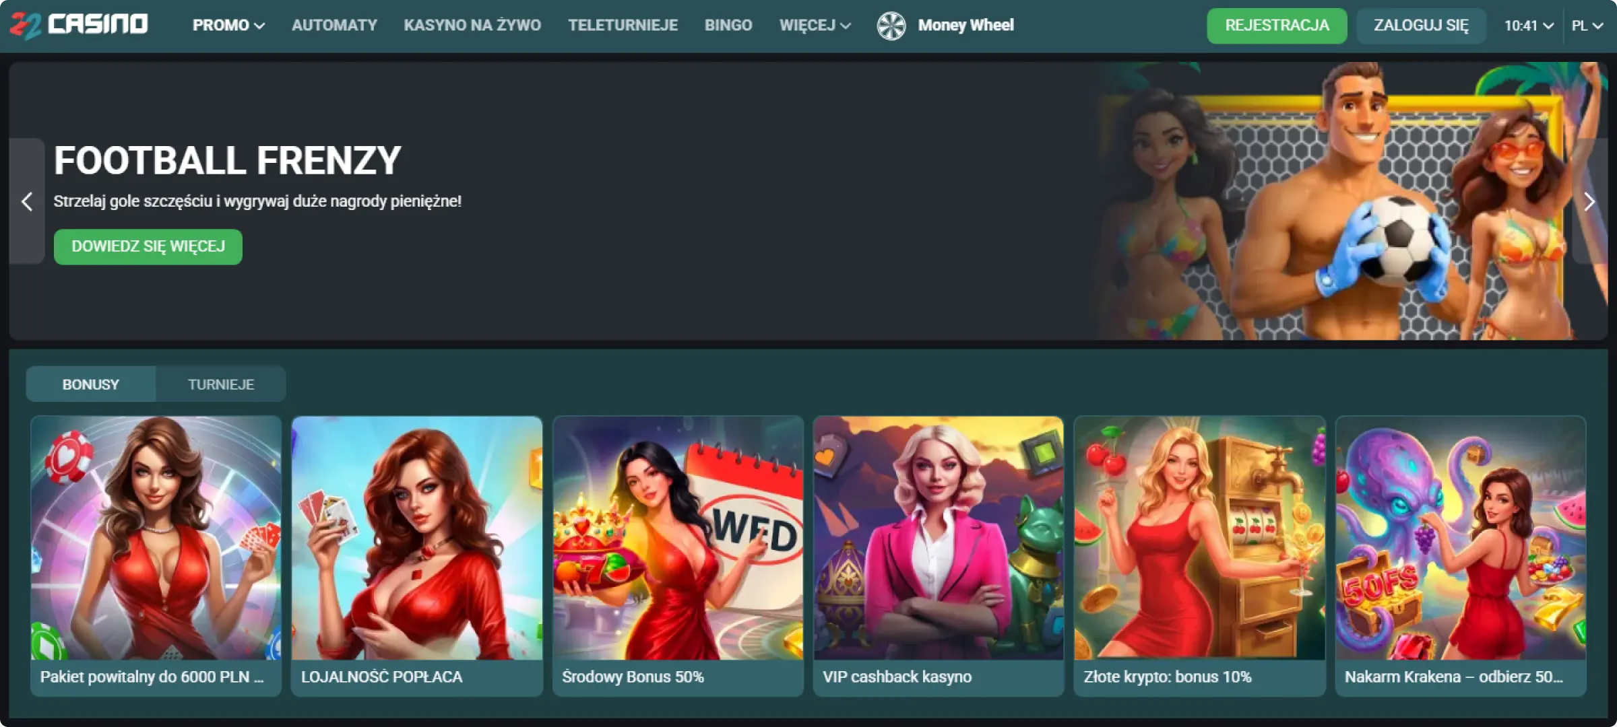Click DOWIEDZ SIĘ WIĘCEJ button

click(x=148, y=246)
